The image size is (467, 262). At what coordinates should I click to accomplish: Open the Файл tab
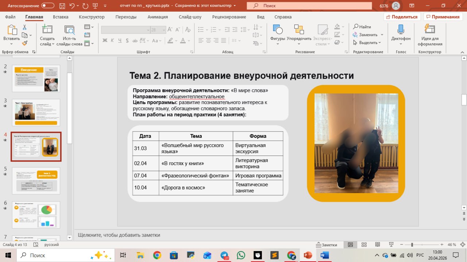tap(11, 17)
